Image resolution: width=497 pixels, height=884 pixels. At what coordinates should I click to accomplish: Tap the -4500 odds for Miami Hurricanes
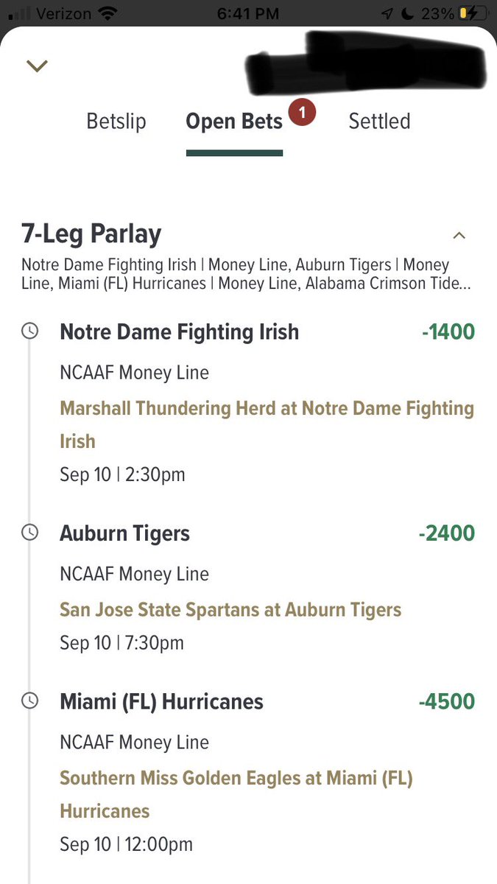point(446,701)
